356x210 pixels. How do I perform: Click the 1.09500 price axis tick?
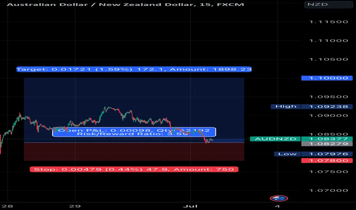point(328,97)
